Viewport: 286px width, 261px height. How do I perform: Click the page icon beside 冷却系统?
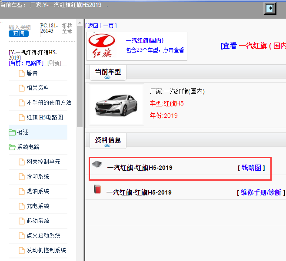pyautogui.click(x=22, y=177)
